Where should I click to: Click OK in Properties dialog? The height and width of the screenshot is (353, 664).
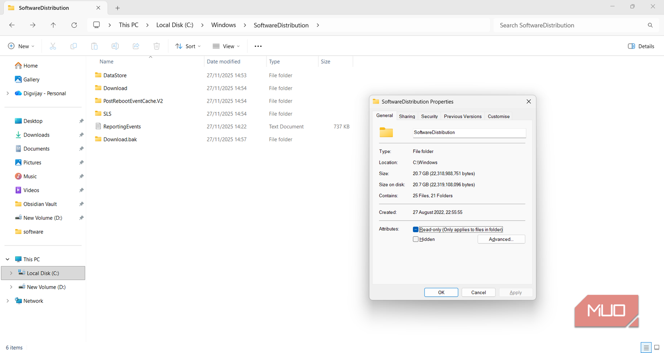(441, 293)
